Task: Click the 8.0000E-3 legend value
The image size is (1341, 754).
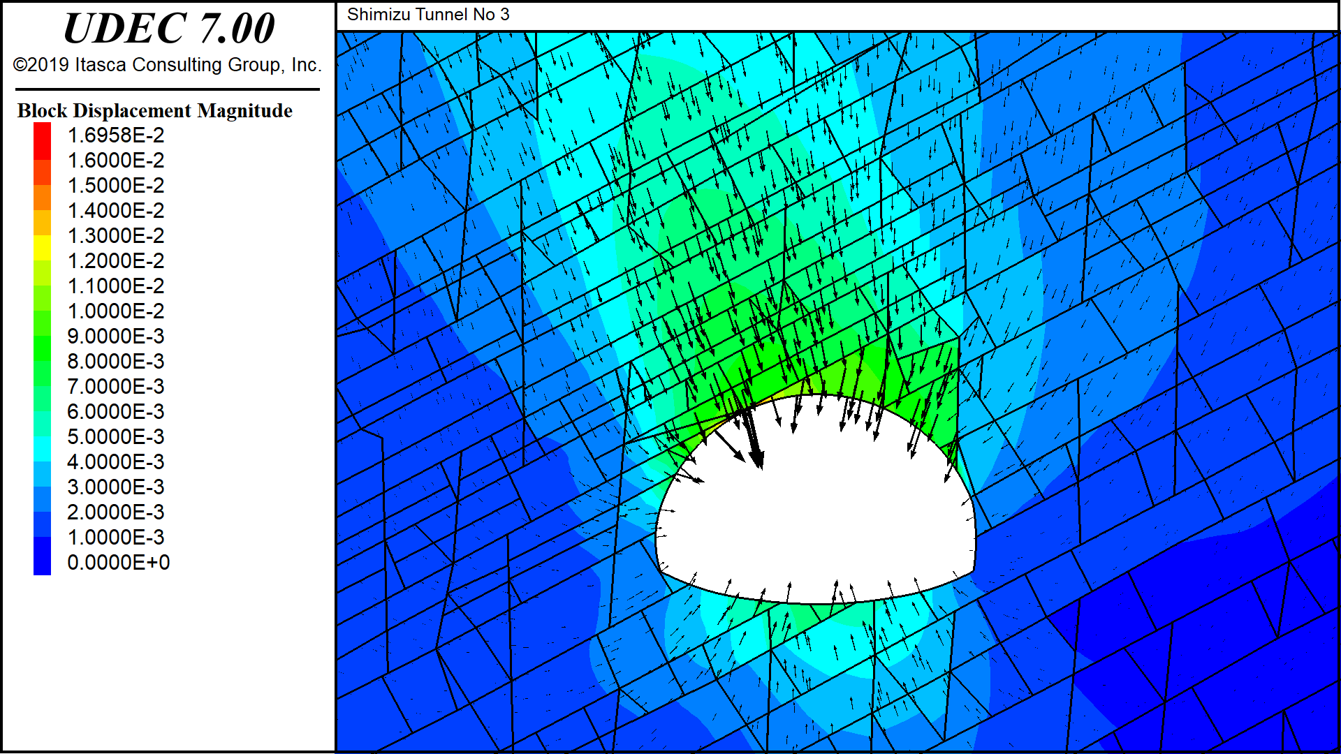Action: point(116,362)
